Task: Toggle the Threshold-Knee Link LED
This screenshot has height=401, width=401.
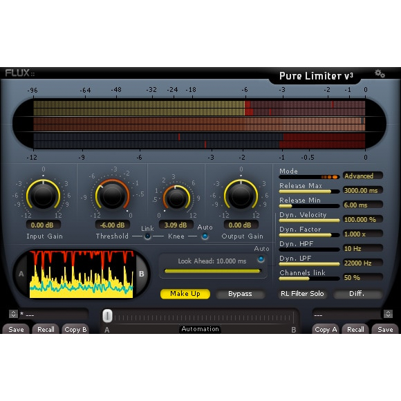Action: point(147,236)
